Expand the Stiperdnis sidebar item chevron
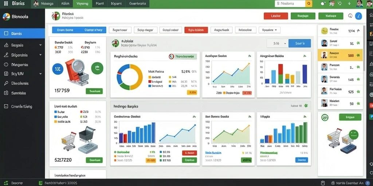Image resolution: width=373 pixels, height=186 pixels. point(40,55)
